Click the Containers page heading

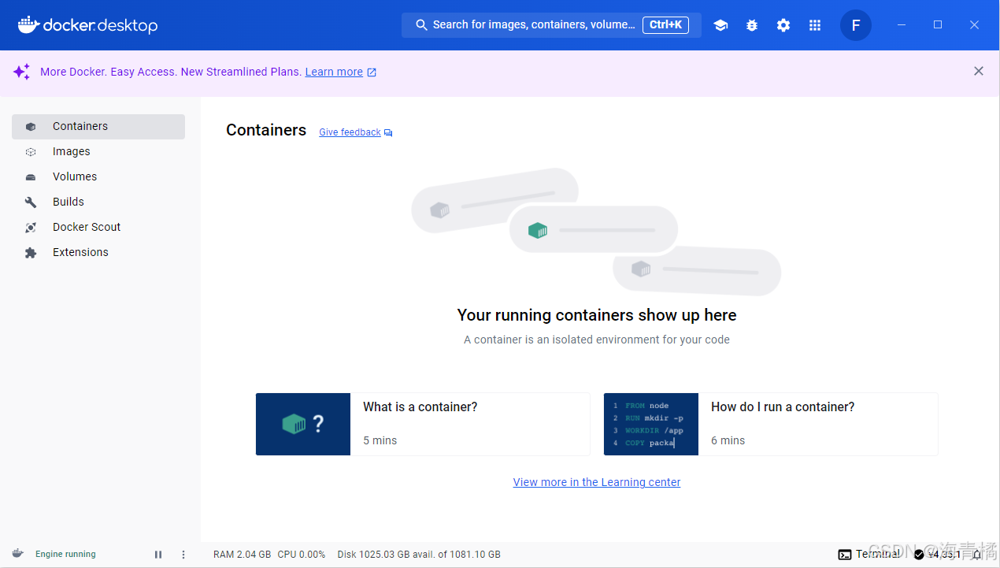click(x=266, y=130)
